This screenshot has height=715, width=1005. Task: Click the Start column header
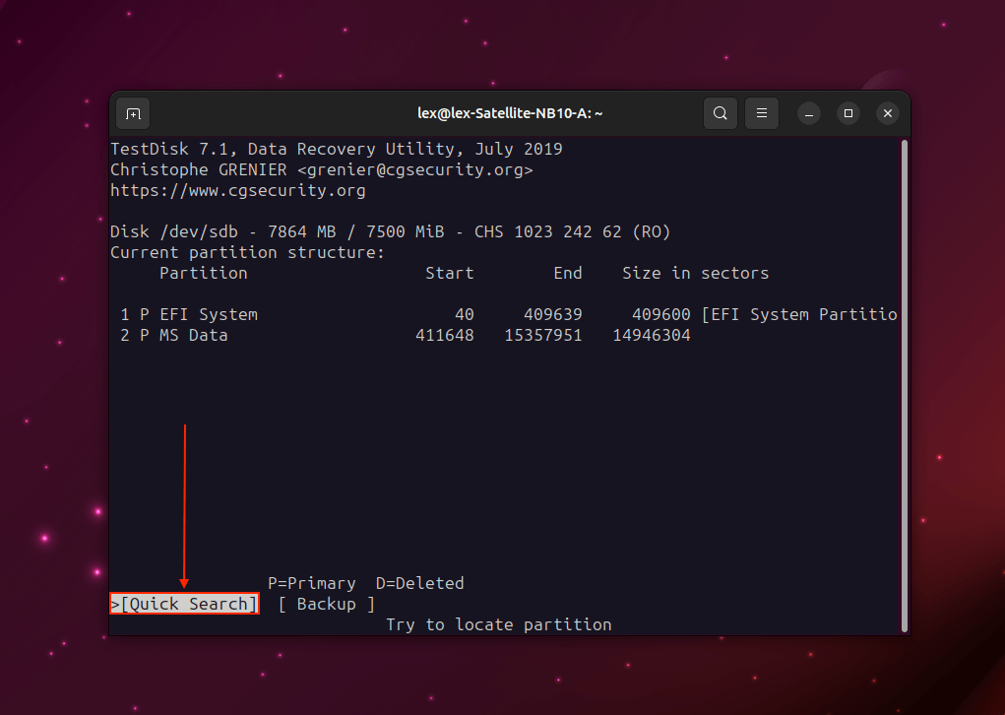[x=449, y=273]
